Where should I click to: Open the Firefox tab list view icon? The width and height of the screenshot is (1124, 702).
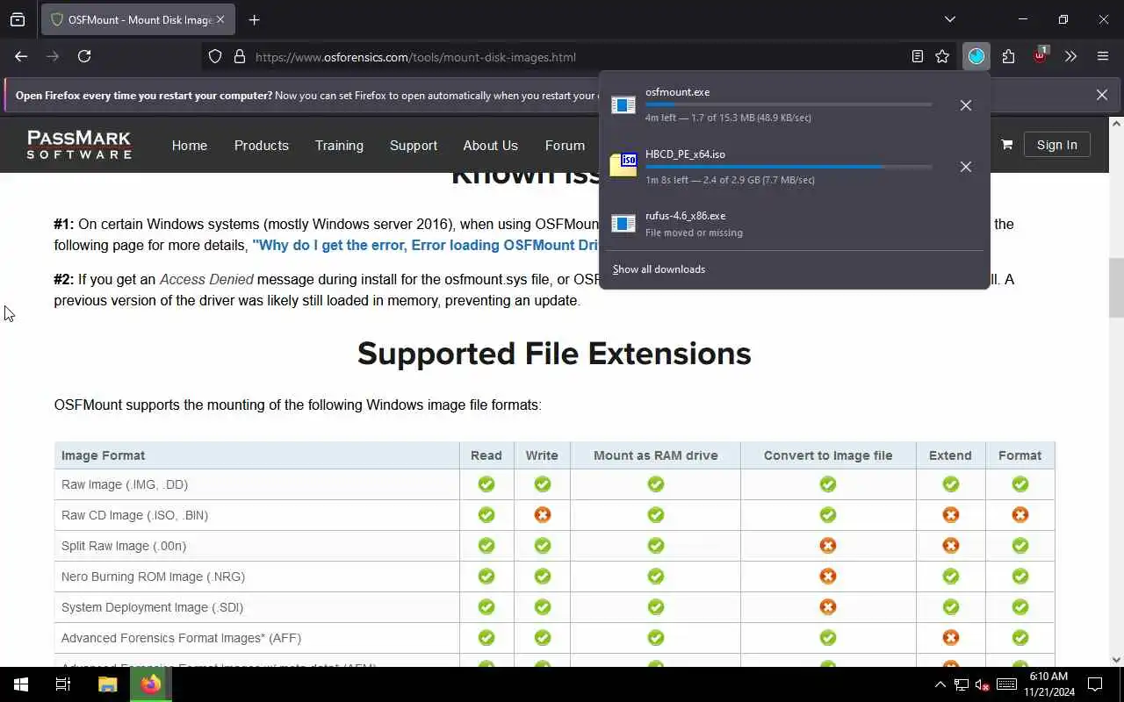(x=18, y=19)
